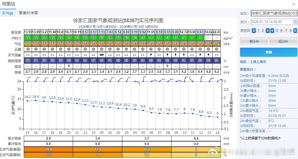Click chart temperature label 10.9
Screen dimensions: 298x159
point(110,103)
